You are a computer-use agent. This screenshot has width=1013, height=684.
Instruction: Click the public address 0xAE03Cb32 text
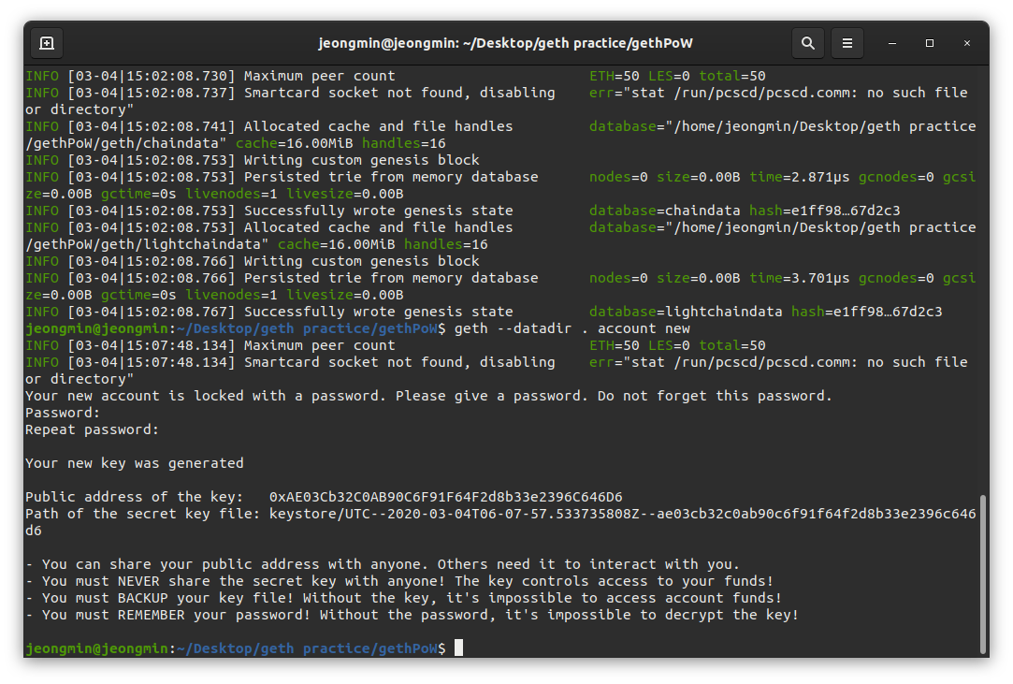[x=446, y=497]
